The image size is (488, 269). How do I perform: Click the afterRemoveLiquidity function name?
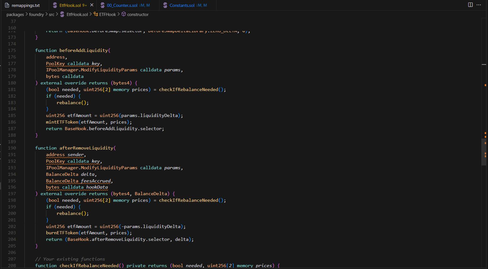tap(86, 148)
